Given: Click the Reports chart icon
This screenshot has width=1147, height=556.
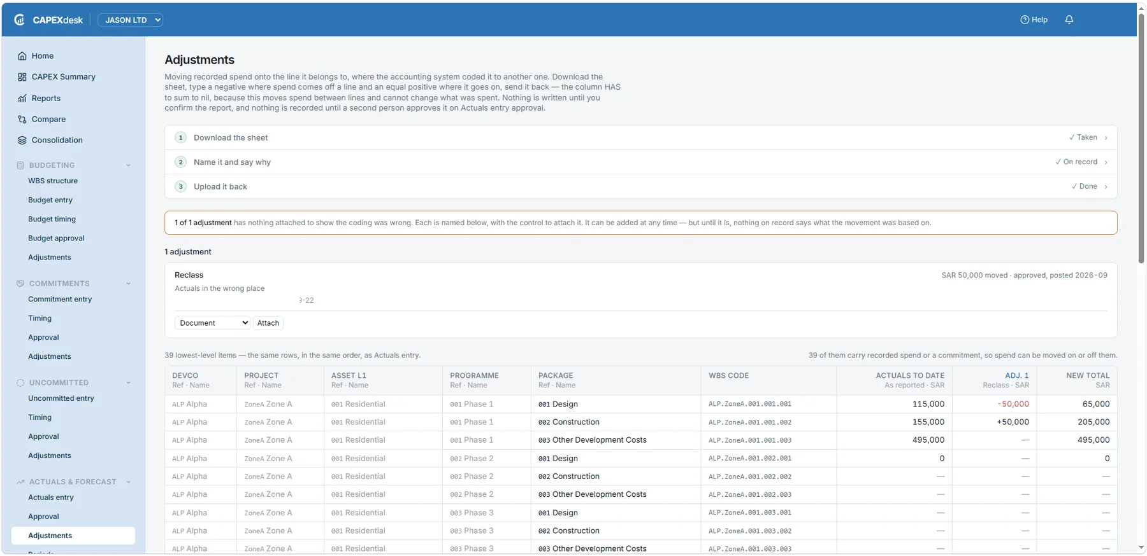Looking at the screenshot, I should click(x=22, y=99).
